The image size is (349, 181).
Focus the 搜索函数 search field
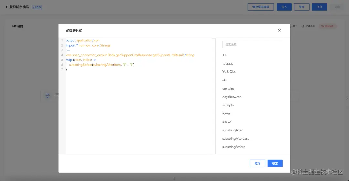[x=253, y=44]
